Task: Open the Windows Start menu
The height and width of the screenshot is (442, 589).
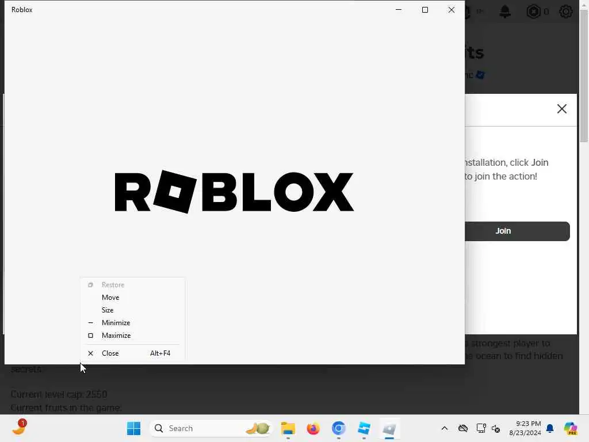Action: 133,428
